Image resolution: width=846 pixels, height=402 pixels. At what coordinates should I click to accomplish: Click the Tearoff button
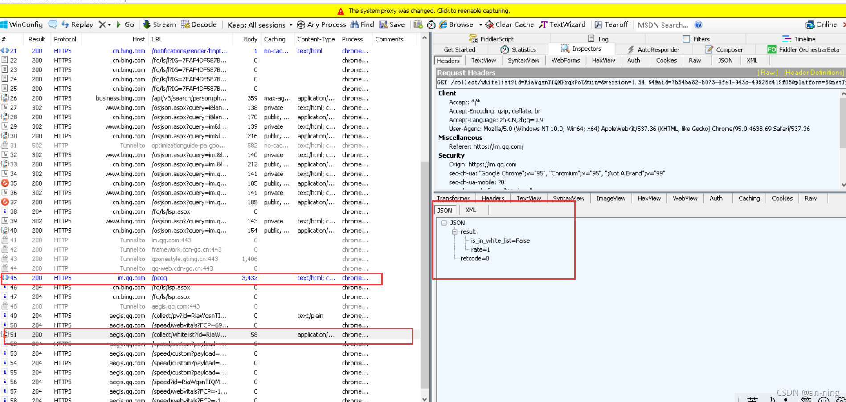pyautogui.click(x=611, y=25)
